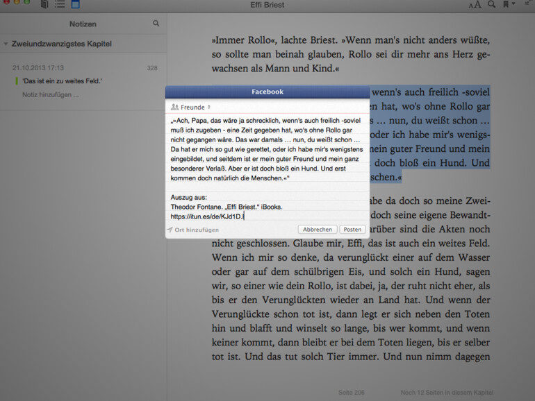Screen dimensions: 535x401
Task: Click the Notizen panel heading
Action: [x=83, y=24]
